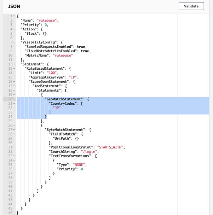213x215 pixels.
Task: Collapse the FieldToMatch fold arrow
Action: pos(14,134)
